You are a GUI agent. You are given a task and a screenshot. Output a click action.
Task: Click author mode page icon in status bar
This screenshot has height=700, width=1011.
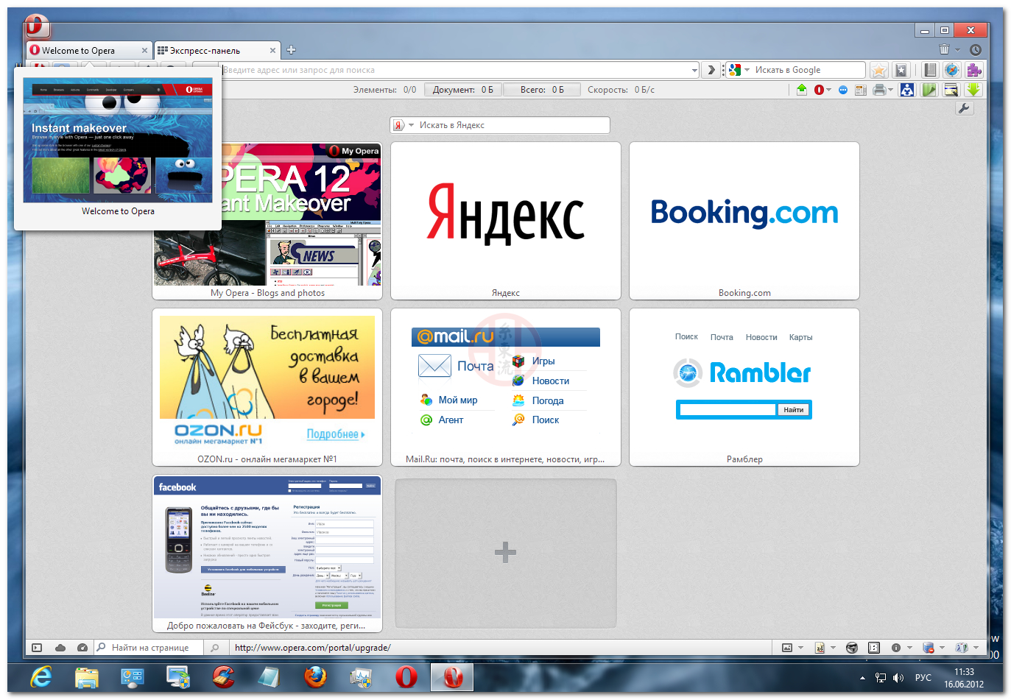(820, 648)
